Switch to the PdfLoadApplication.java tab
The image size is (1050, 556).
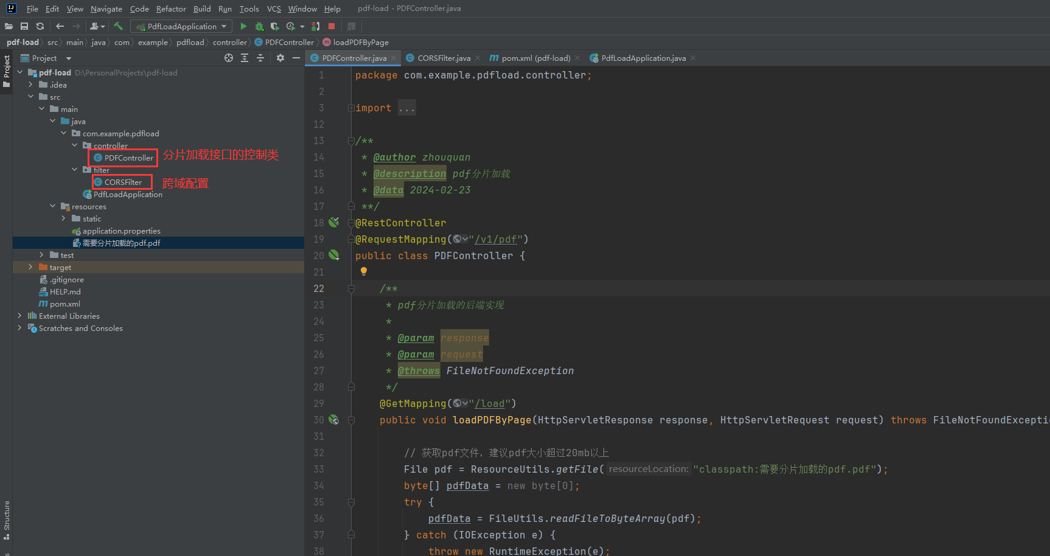click(x=643, y=58)
